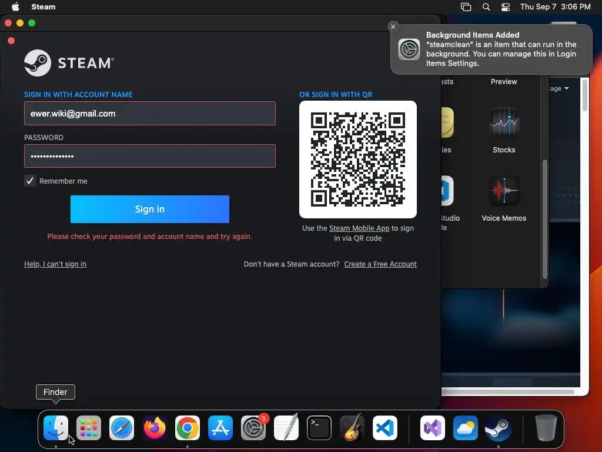602x452 pixels.
Task: Open Visual Studio Code in the Dock
Action: [385, 428]
